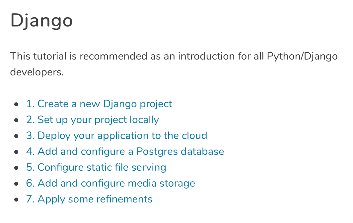The height and width of the screenshot is (223, 353).
Task: Click the bullet beside "1. Create a new Django project"
Action: pos(16,104)
